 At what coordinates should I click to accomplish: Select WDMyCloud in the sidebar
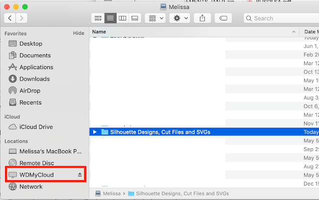[x=36, y=175]
